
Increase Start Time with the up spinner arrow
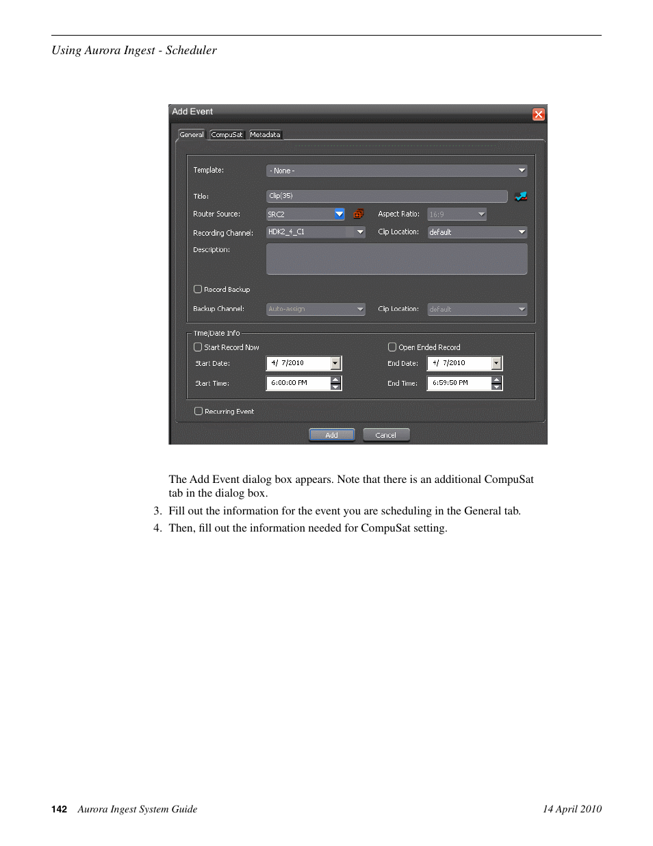click(x=335, y=380)
